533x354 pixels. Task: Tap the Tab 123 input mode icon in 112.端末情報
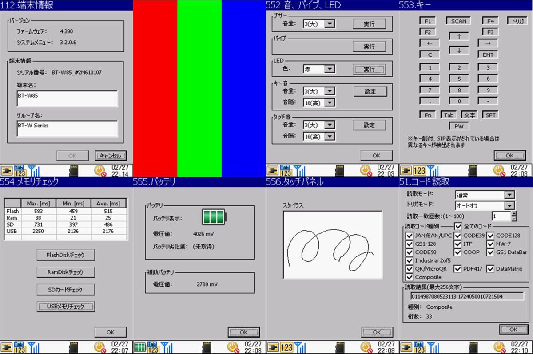pos(20,170)
